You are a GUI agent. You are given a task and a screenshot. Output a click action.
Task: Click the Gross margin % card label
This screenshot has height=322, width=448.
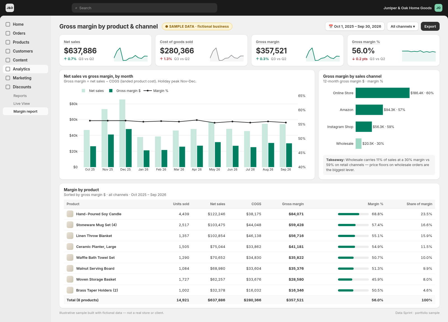coord(366,42)
